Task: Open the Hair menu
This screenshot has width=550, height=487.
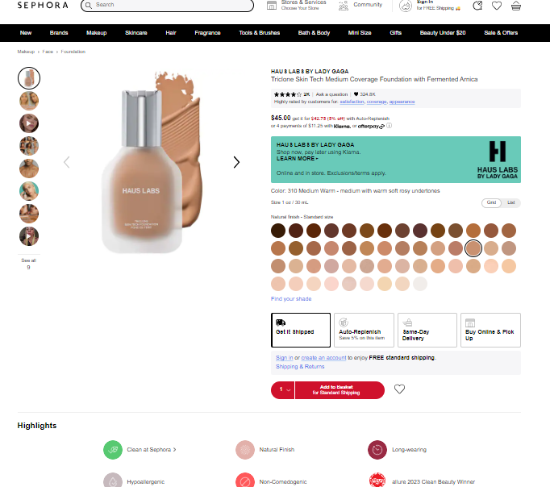Action: click(x=171, y=33)
